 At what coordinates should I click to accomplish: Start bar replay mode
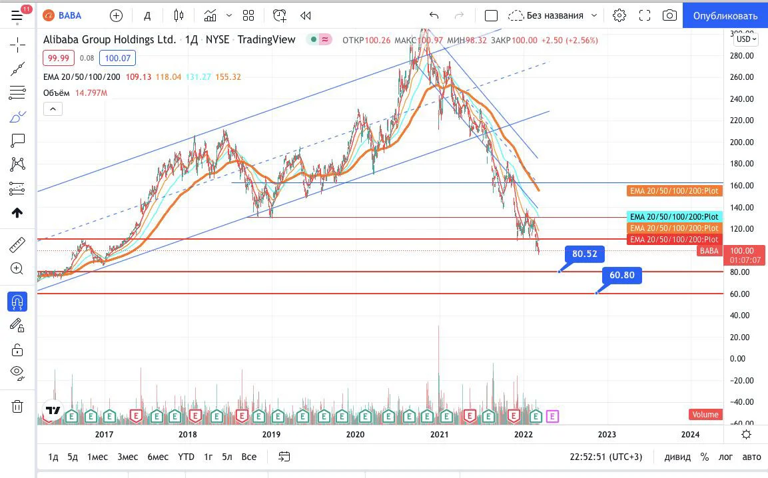click(306, 16)
